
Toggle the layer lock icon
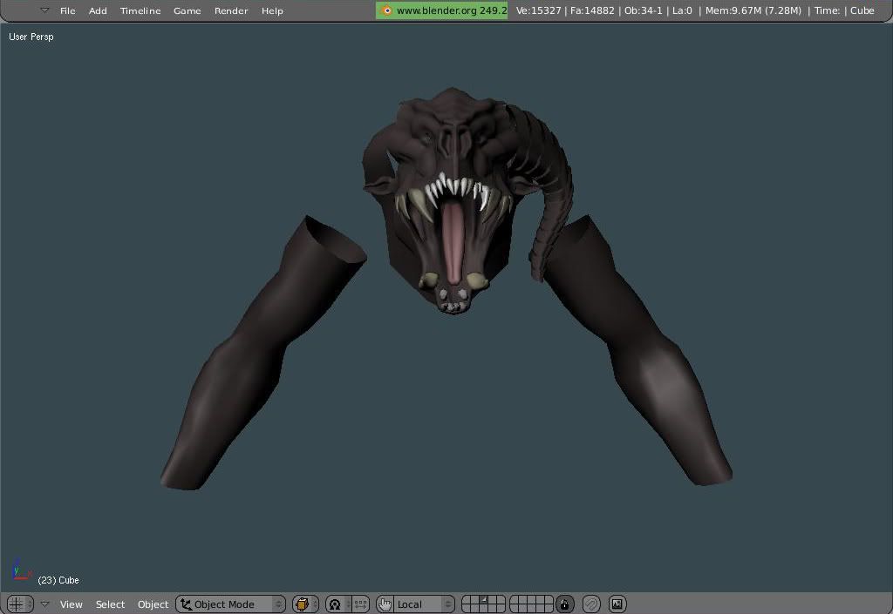pyautogui.click(x=565, y=604)
